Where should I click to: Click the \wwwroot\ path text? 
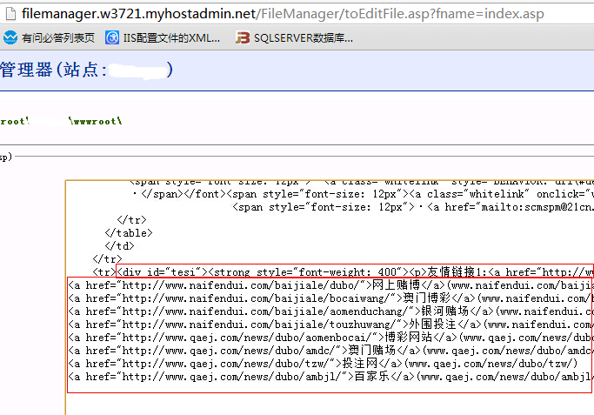click(95, 120)
